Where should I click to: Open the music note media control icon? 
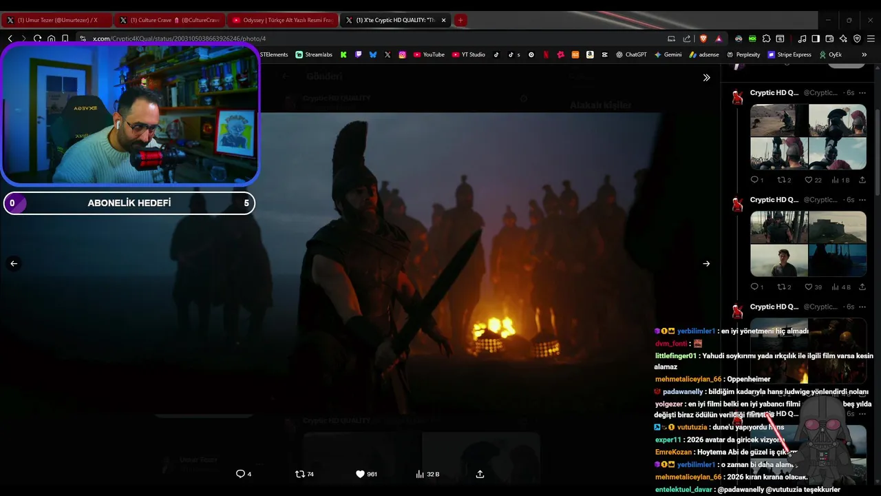pos(802,39)
